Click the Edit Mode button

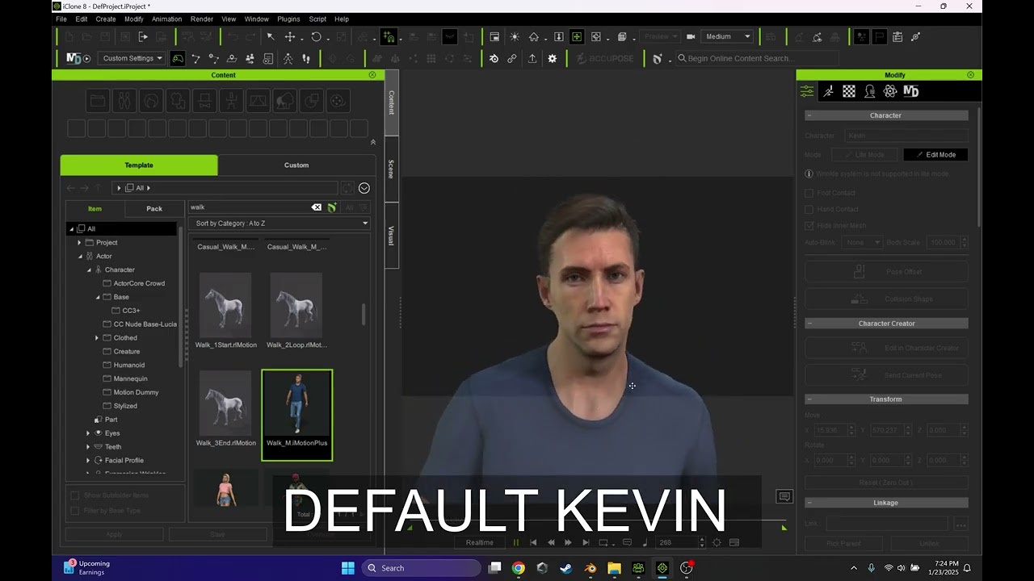pyautogui.click(x=935, y=155)
